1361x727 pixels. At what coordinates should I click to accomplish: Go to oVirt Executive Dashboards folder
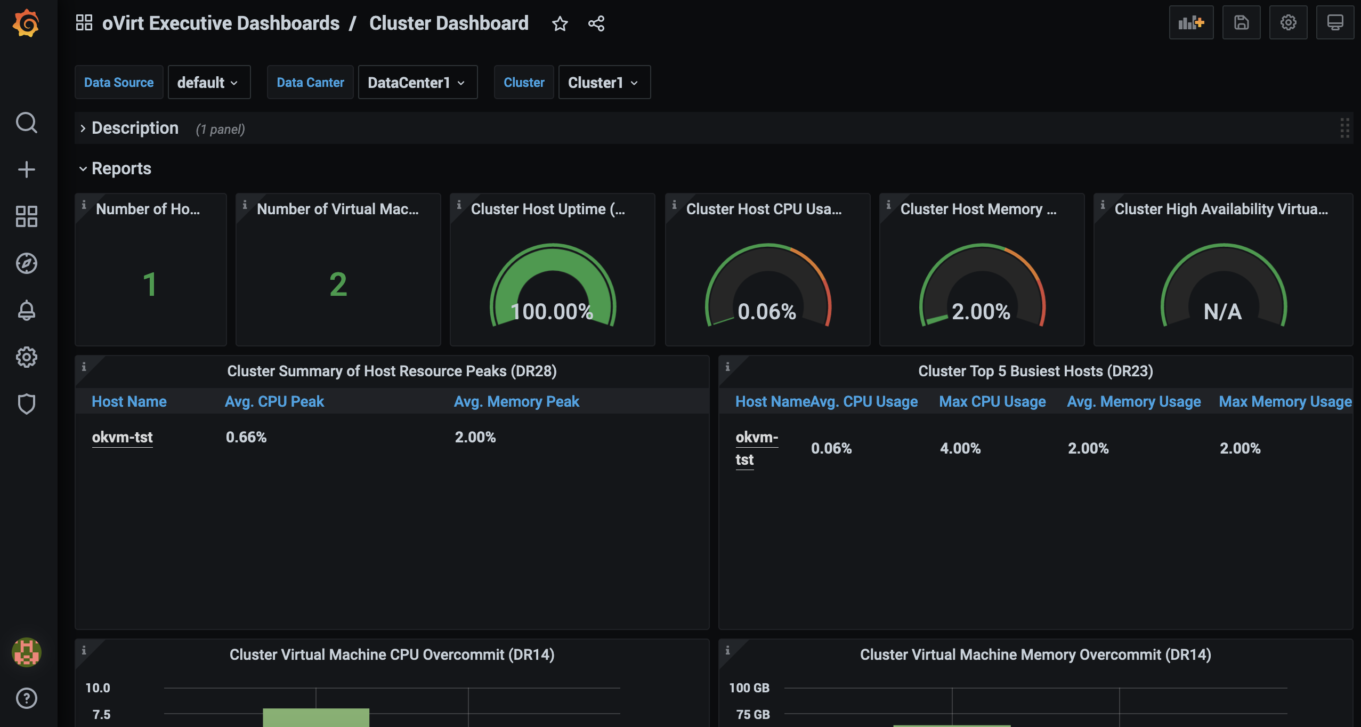coord(221,23)
